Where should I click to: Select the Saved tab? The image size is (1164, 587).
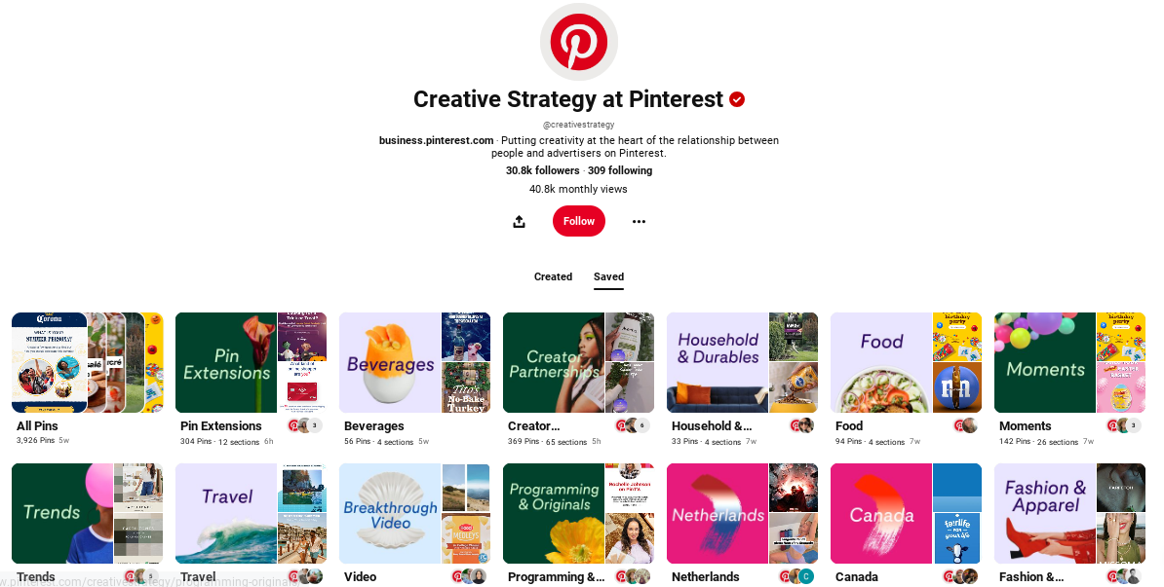point(608,276)
